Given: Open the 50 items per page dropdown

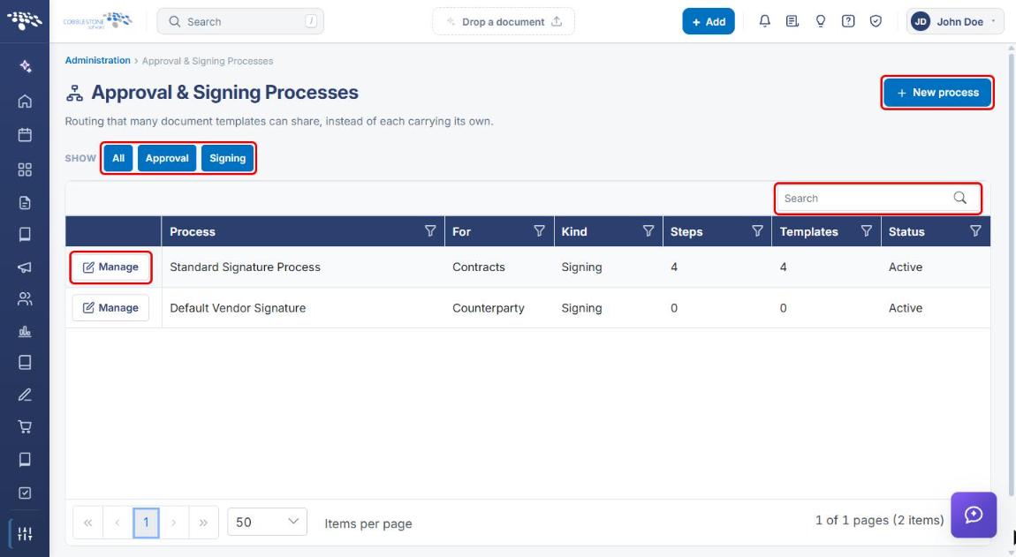Looking at the screenshot, I should click(x=267, y=522).
